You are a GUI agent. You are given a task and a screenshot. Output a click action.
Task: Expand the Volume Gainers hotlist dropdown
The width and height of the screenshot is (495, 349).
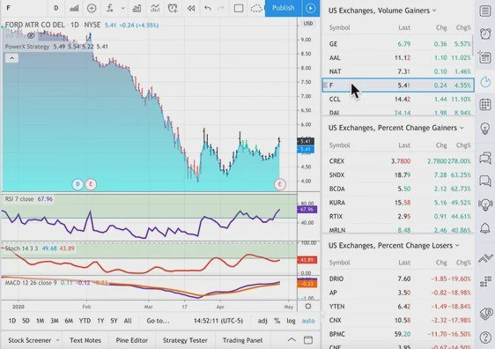coord(434,11)
